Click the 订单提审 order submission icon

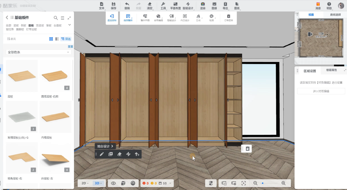228,16
